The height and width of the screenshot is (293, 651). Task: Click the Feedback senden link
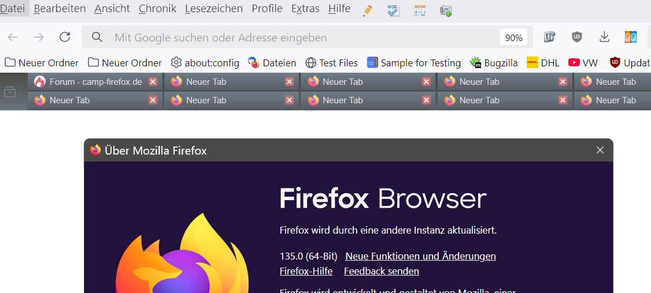(382, 272)
